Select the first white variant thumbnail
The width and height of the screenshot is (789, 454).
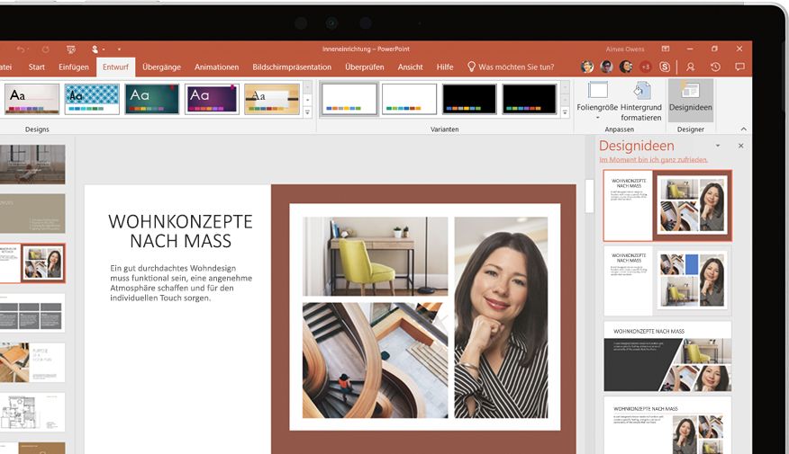pyautogui.click(x=349, y=98)
